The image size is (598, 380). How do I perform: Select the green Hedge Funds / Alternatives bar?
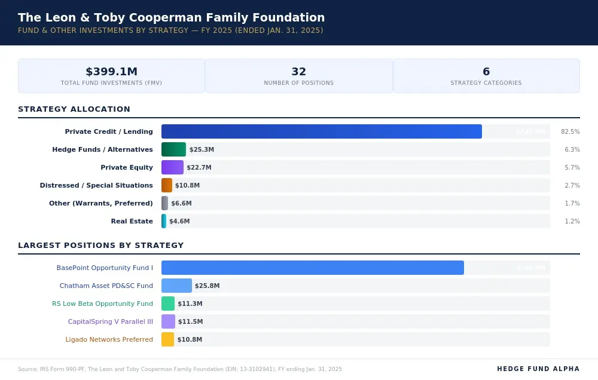pyautogui.click(x=173, y=149)
